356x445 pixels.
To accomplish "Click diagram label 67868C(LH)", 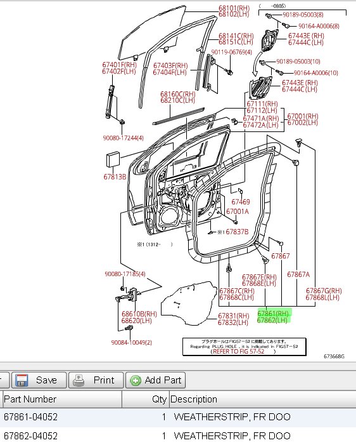I will (x=236, y=297).
